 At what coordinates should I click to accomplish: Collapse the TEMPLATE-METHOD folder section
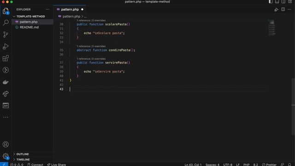click(x=30, y=17)
